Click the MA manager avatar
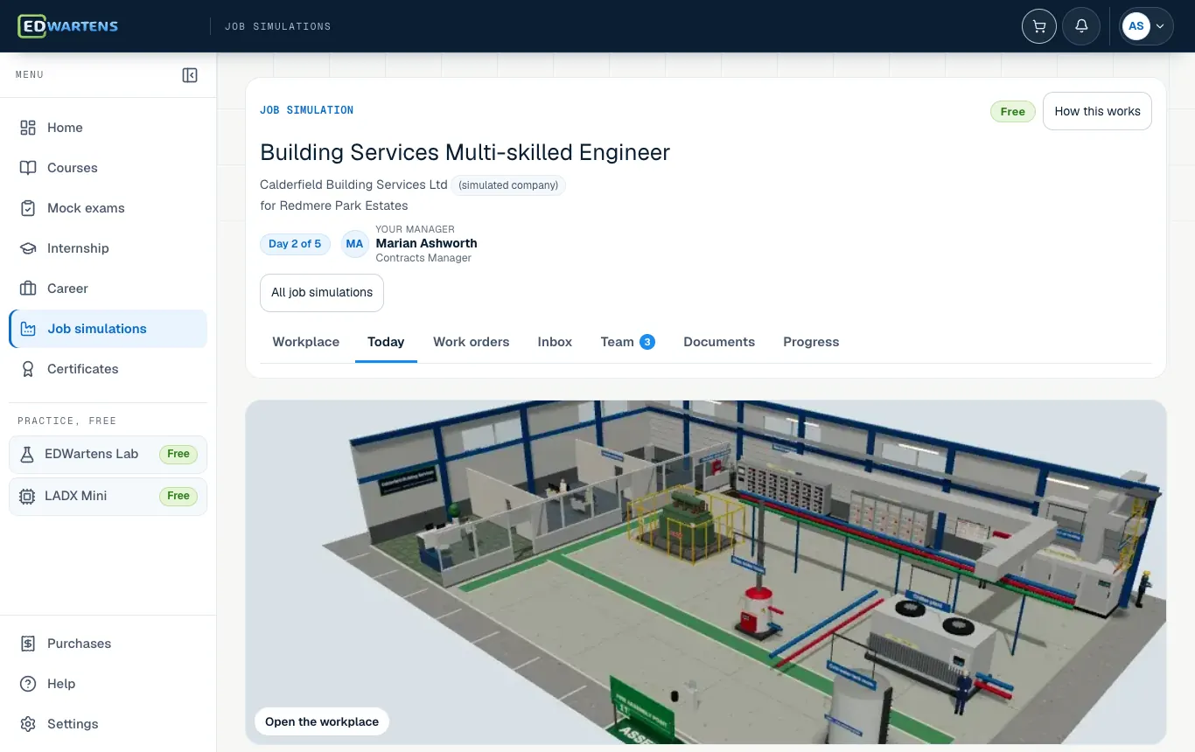Viewport: 1195px width, 752px height. (x=354, y=244)
